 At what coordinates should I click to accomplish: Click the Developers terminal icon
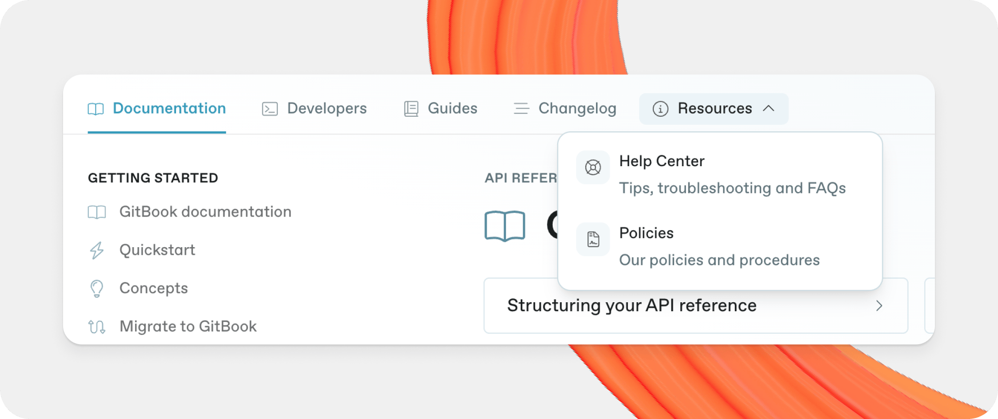pos(270,109)
